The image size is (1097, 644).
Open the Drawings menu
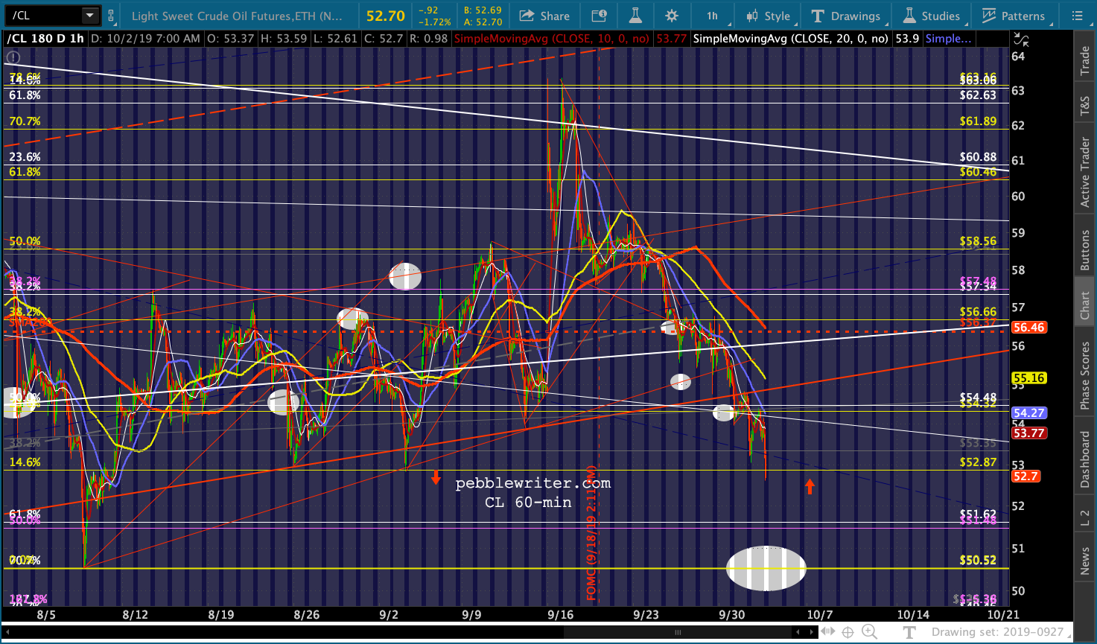pos(846,16)
